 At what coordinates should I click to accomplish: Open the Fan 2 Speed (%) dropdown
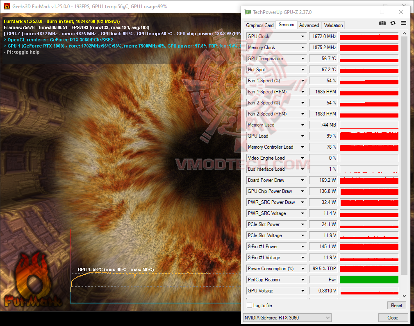coord(303,103)
